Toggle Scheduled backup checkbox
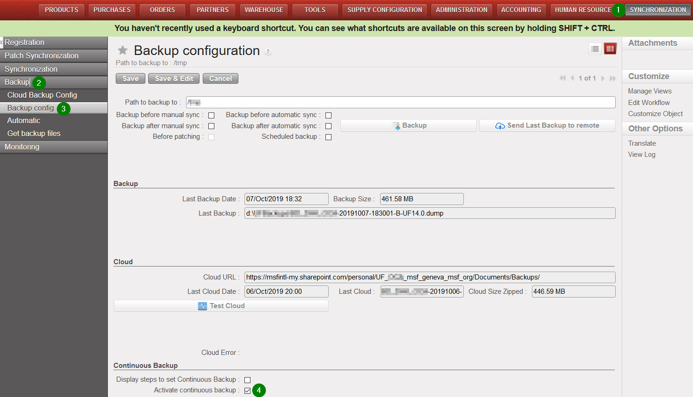The image size is (693, 397). tap(328, 137)
